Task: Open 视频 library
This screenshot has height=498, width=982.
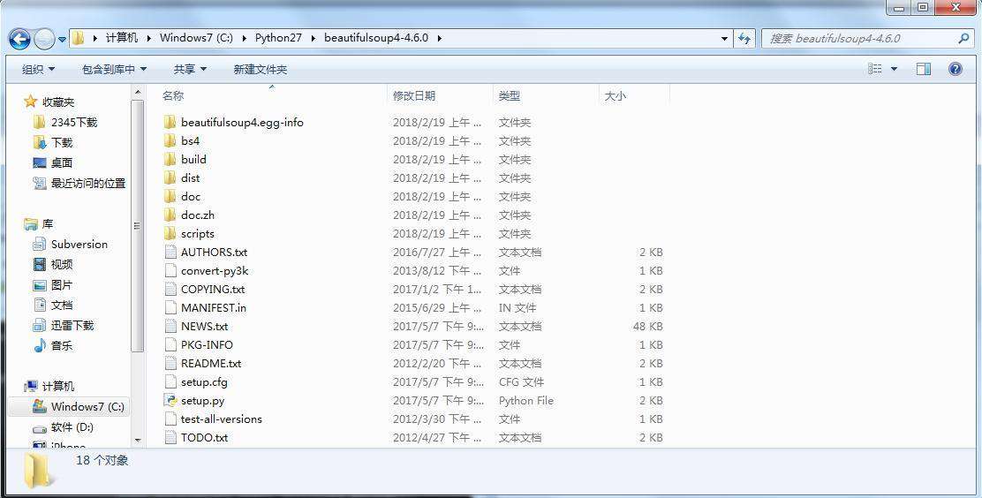Action: [62, 264]
